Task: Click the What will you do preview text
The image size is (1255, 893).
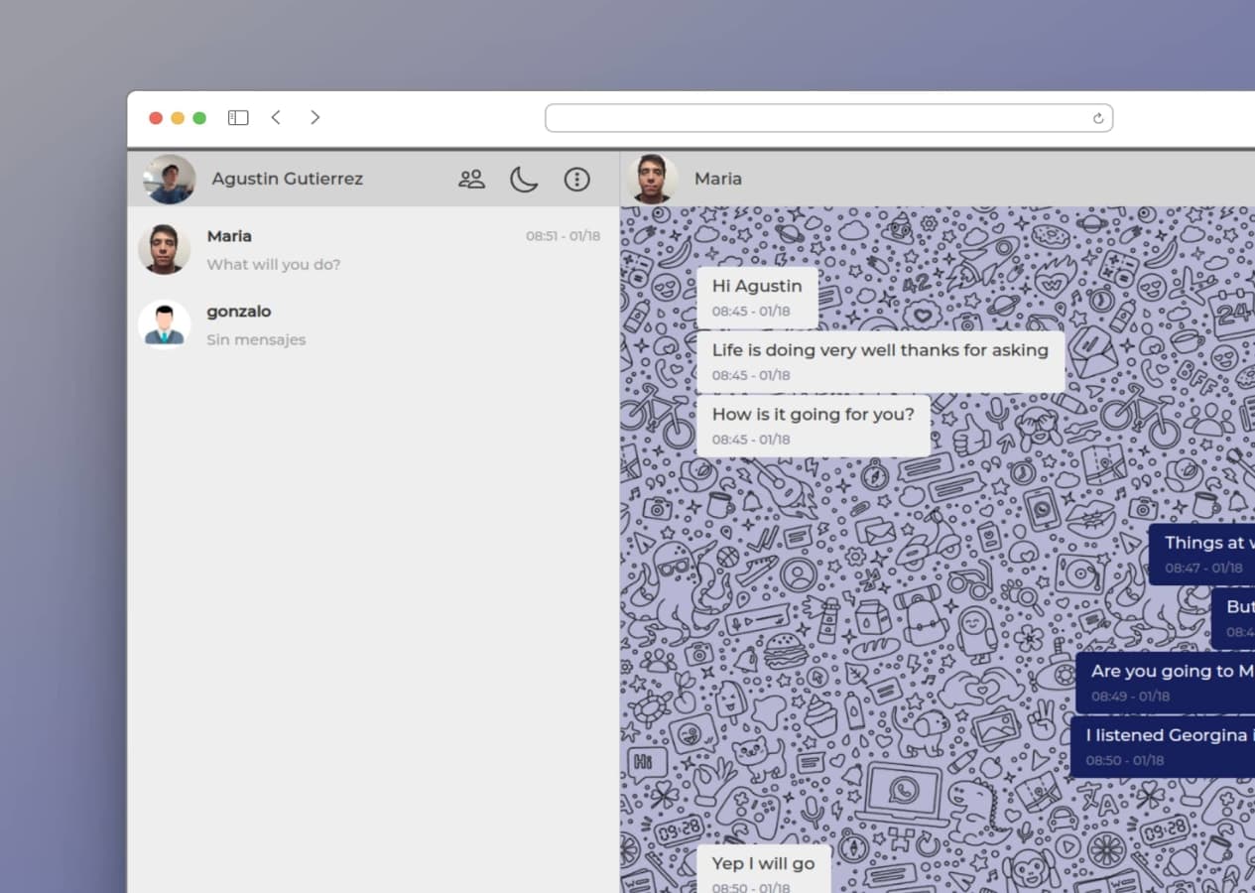Action: pyautogui.click(x=274, y=264)
